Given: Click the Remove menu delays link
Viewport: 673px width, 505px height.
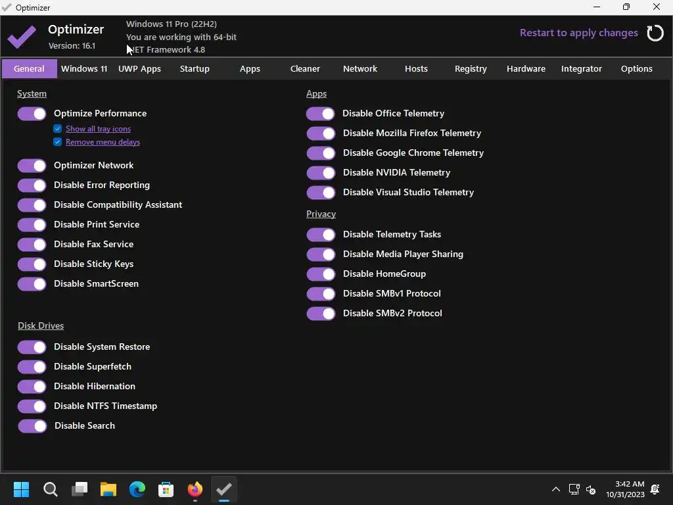Looking at the screenshot, I should coord(103,142).
